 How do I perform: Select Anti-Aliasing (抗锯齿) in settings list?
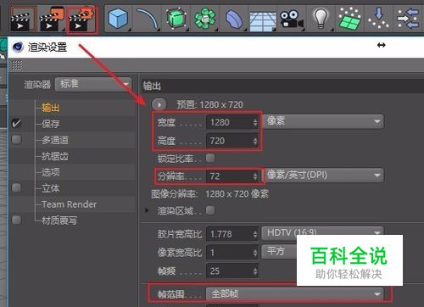pos(55,156)
